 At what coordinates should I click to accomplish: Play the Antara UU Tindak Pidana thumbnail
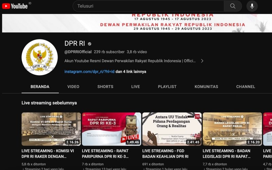pos(172,129)
